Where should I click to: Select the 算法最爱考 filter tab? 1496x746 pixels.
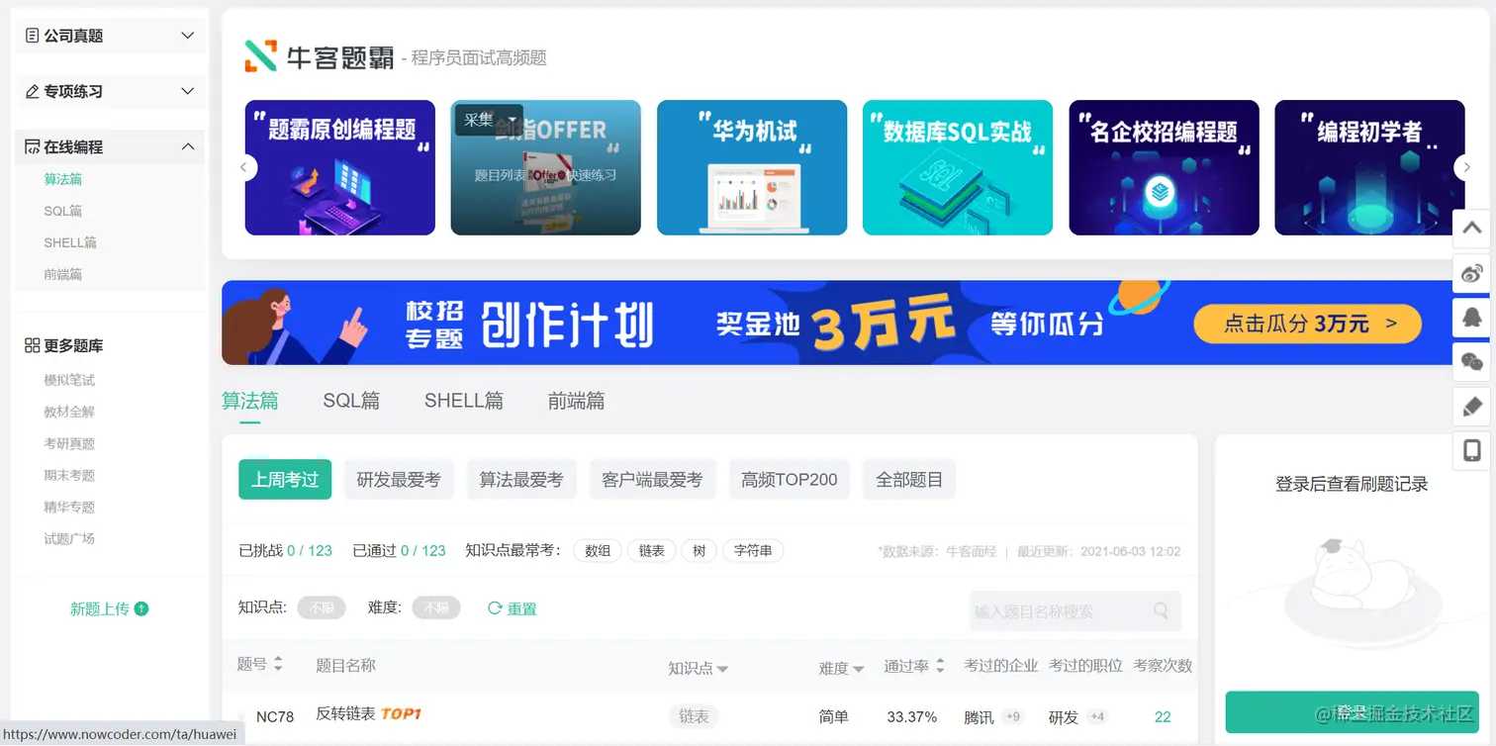pyautogui.click(x=521, y=480)
